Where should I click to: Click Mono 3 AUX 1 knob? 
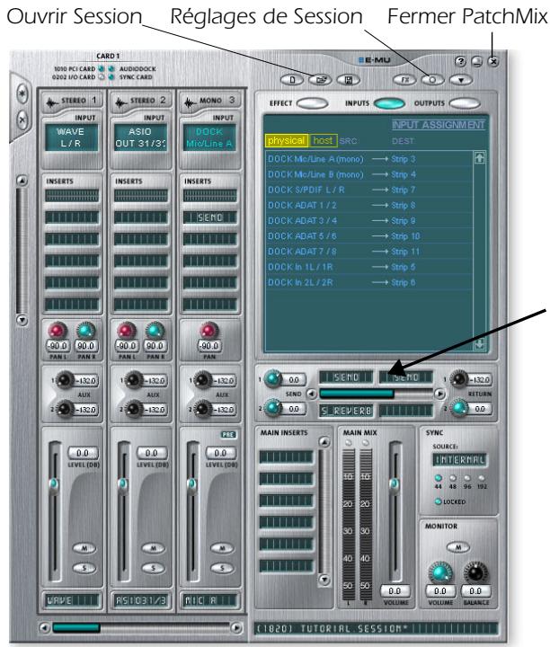pos(202,380)
